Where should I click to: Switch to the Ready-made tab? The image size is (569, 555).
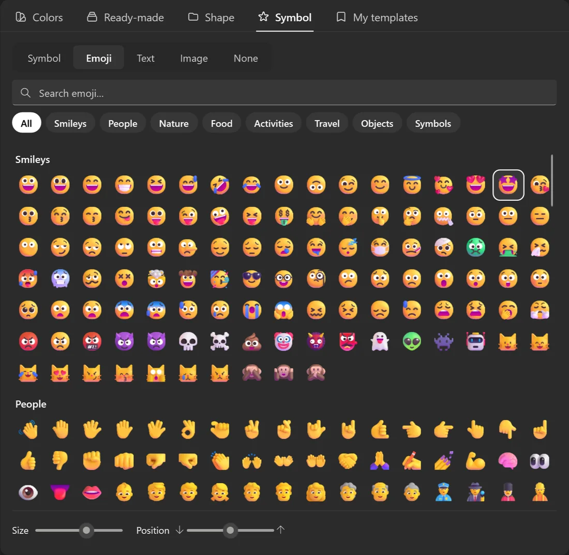(x=126, y=18)
